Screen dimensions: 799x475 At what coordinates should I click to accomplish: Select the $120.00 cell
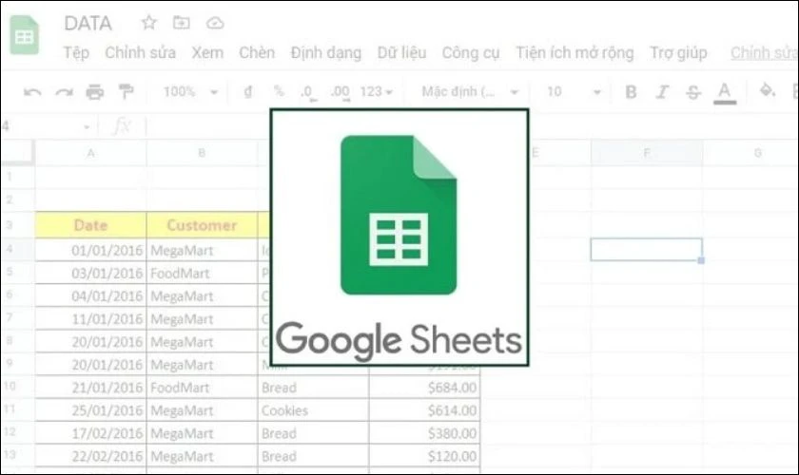pyautogui.click(x=424, y=456)
